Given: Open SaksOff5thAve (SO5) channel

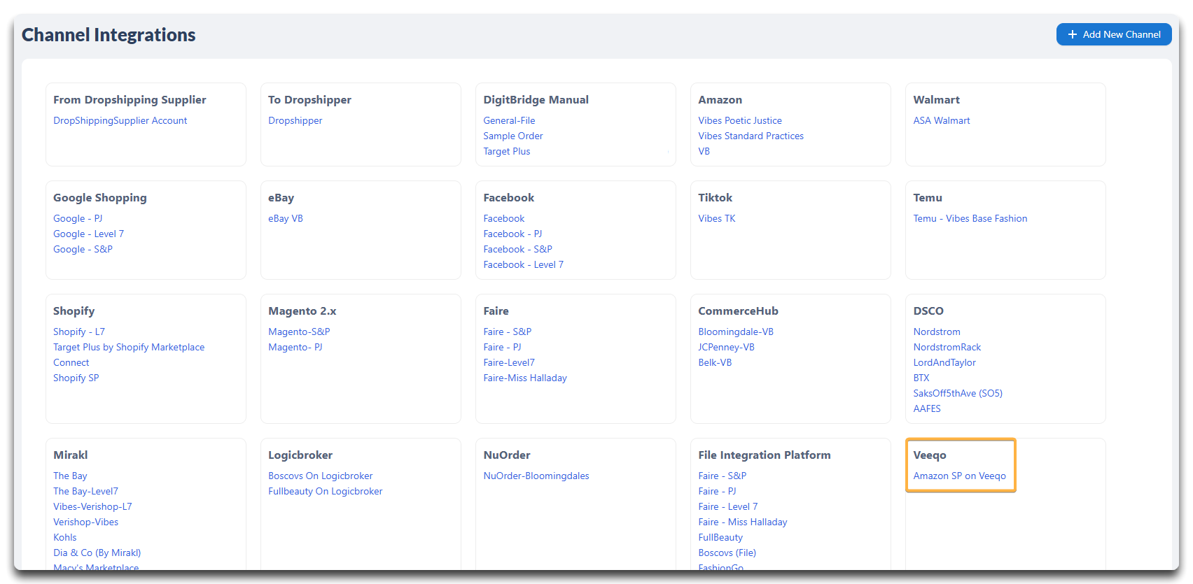Looking at the screenshot, I should tap(958, 393).
